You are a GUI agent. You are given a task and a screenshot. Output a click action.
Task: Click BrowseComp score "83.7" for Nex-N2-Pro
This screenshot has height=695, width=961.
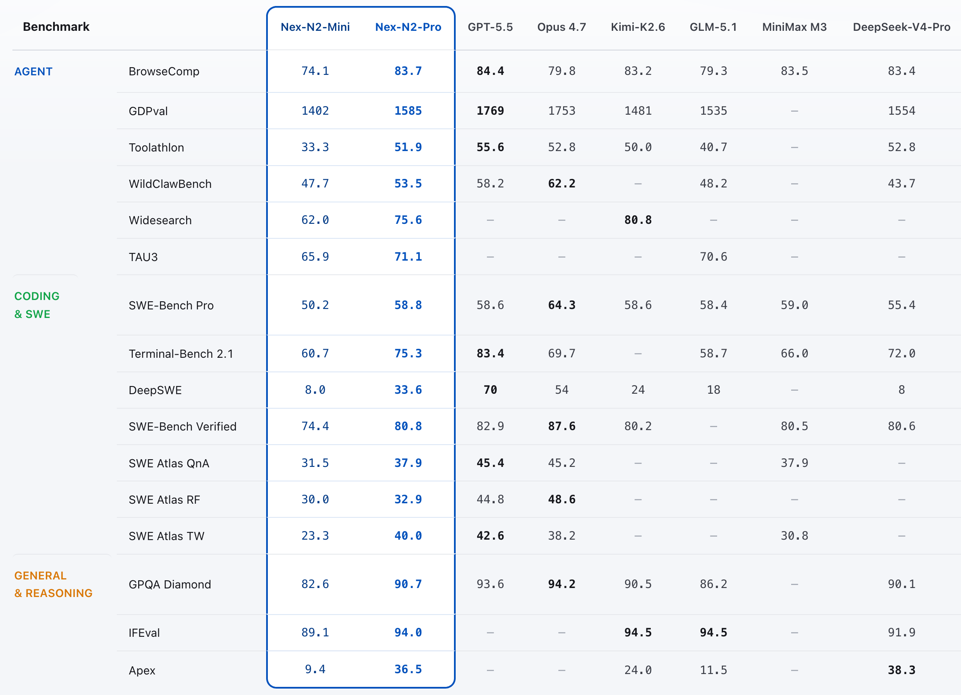408,71
